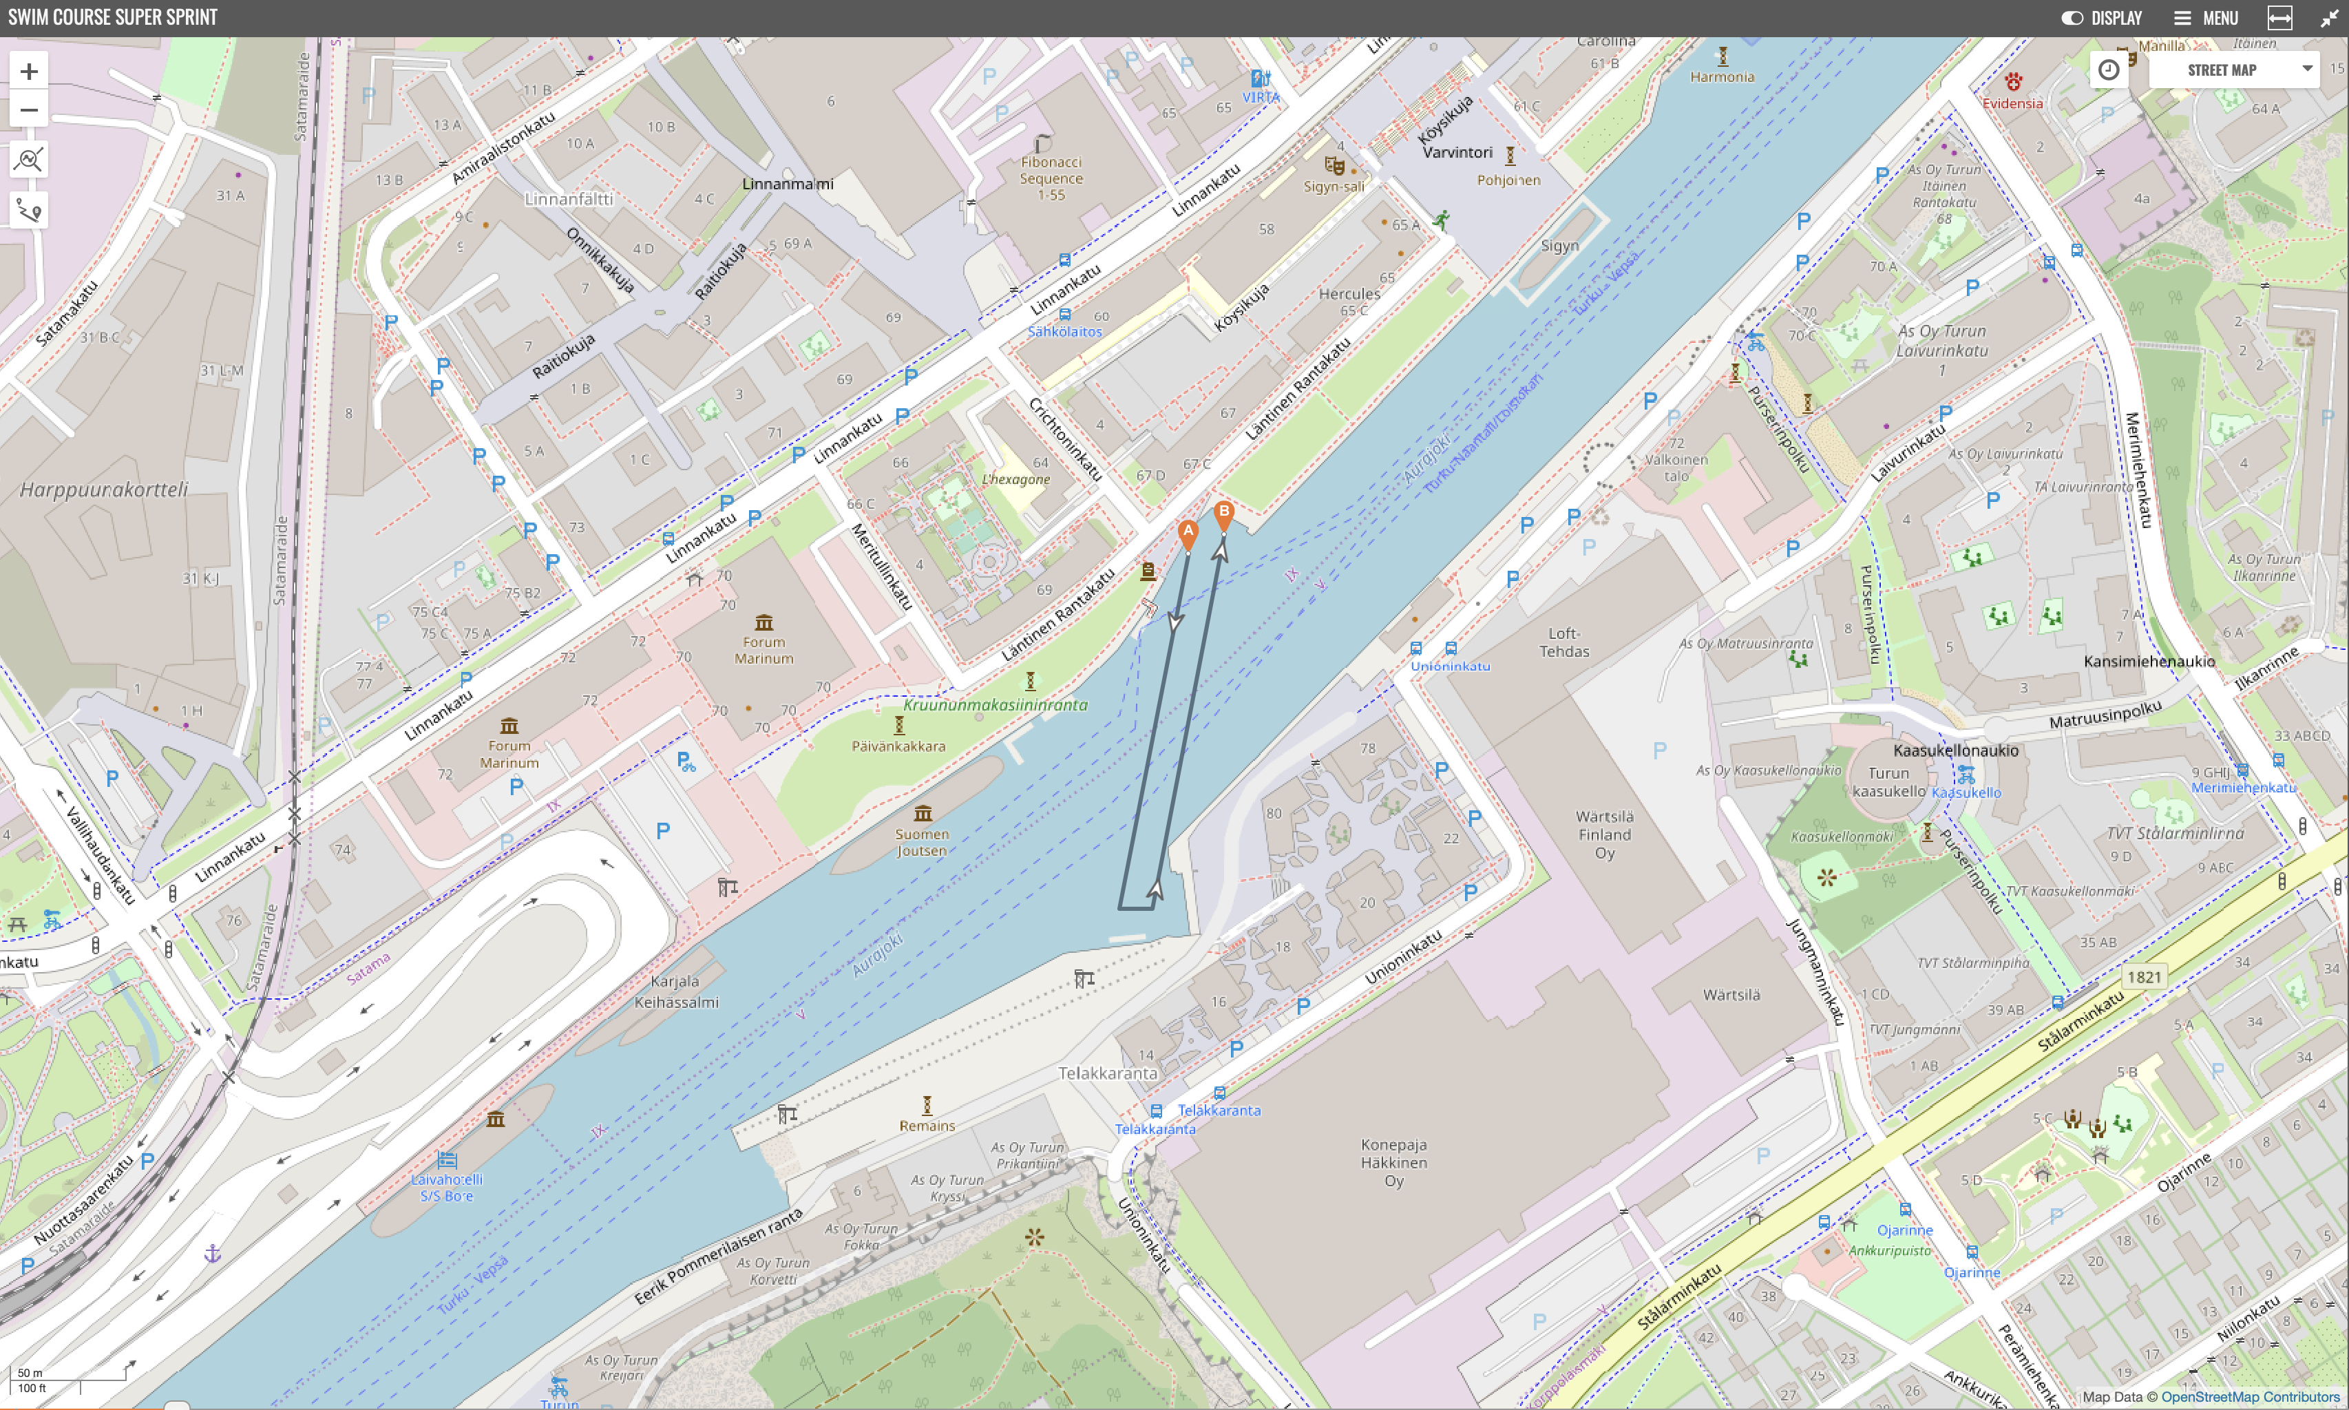2349x1410 pixels.
Task: Open the OpenStreetMap Contributors link
Action: tap(2249, 1397)
